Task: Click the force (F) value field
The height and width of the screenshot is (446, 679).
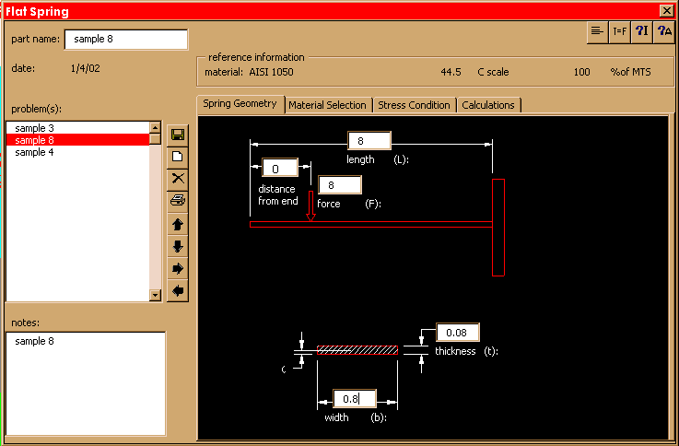Action: 339,185
